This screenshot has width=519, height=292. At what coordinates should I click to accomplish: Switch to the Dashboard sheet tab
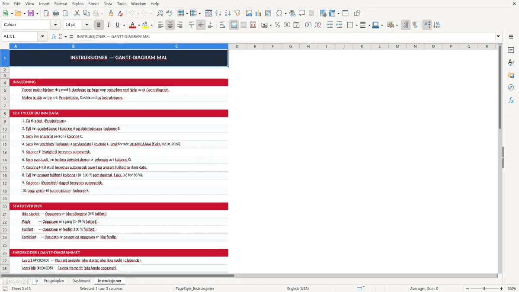pyautogui.click(x=81, y=281)
